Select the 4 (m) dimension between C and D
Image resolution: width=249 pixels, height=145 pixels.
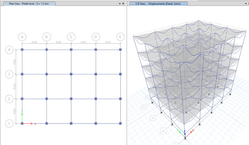click(83, 42)
